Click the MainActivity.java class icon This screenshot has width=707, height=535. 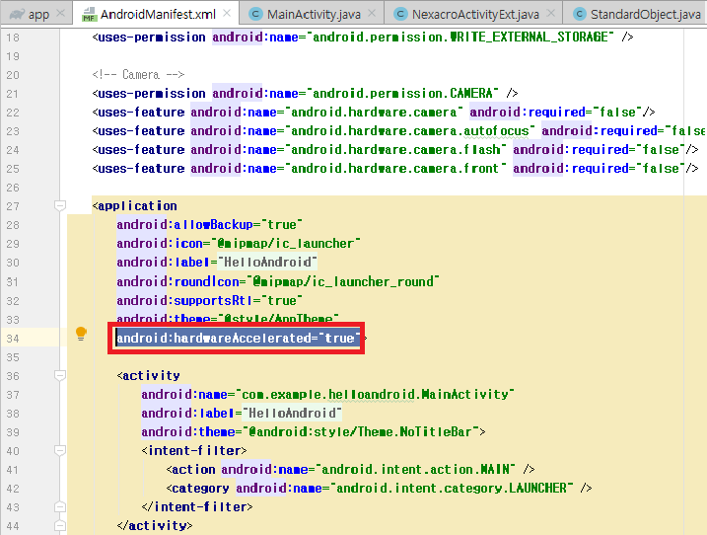click(257, 15)
